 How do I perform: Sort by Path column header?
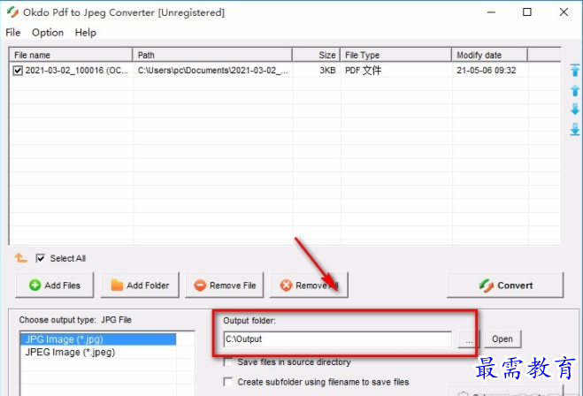(212, 55)
